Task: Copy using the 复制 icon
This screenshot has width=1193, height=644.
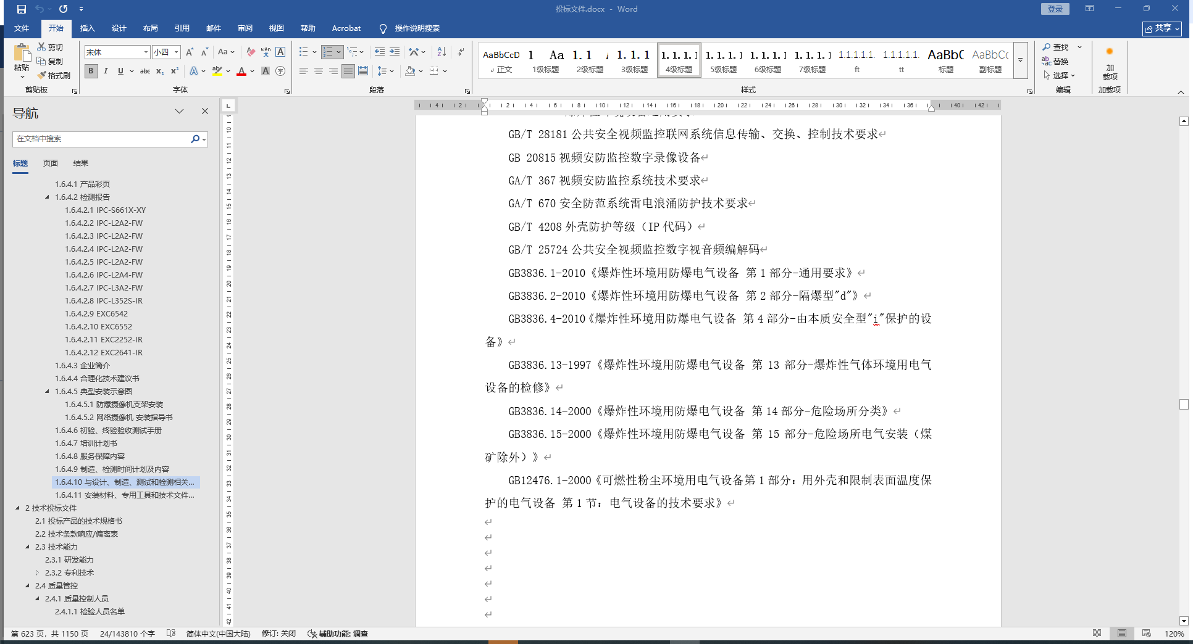Action: pos(50,61)
